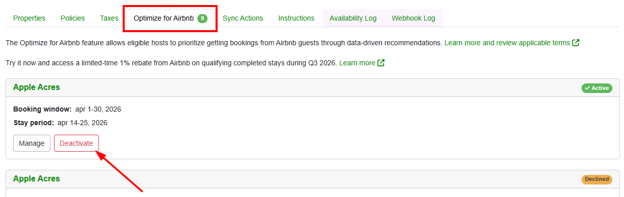
Task: Click the 'Stay period:' label
Action: [x=33, y=123]
